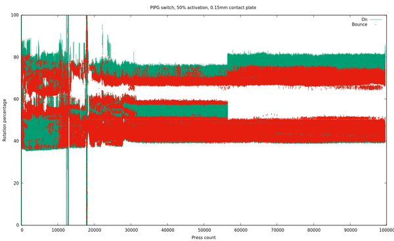The width and height of the screenshot is (394, 241).
Task: Click the 30000 tick label on x-axis
Action: (x=131, y=230)
